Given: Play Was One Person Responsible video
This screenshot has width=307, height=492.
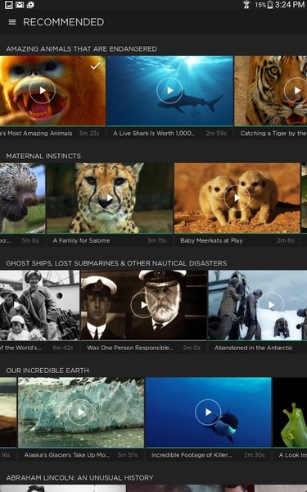Looking at the screenshot, I should [143, 305].
